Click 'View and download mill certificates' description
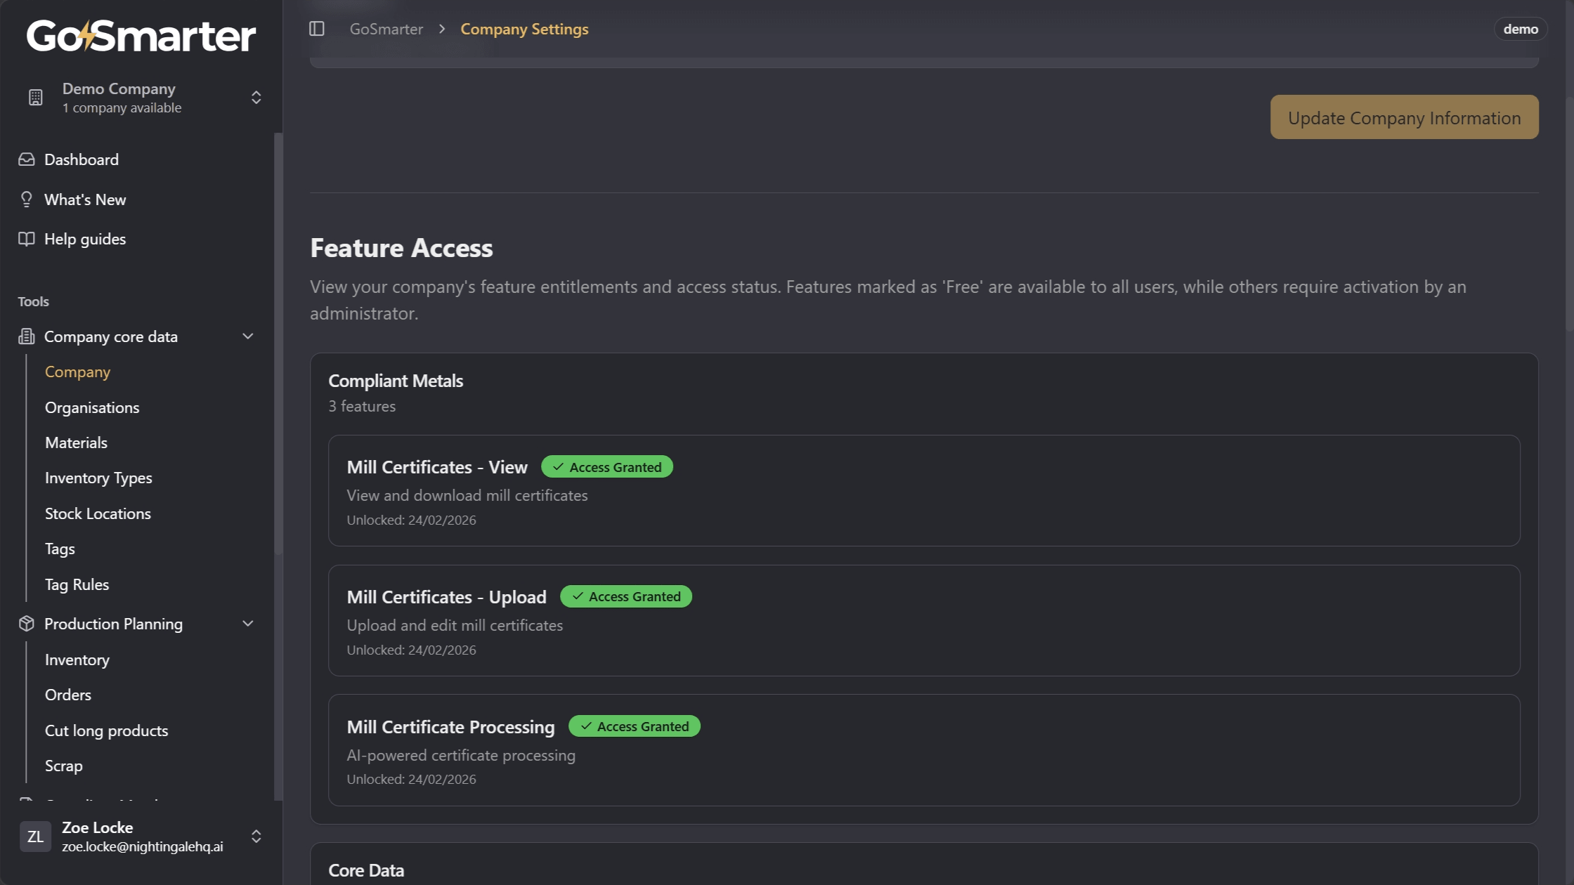Screen dimensions: 1574x885 [x=467, y=495]
